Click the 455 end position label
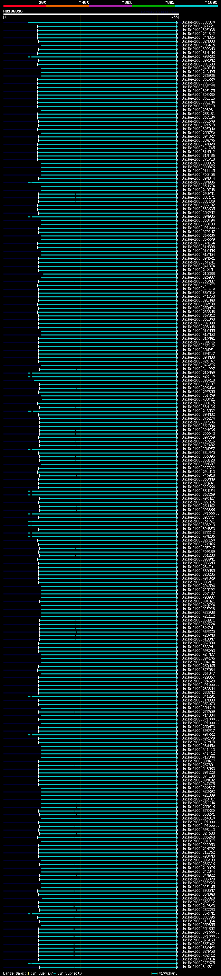 174,17
